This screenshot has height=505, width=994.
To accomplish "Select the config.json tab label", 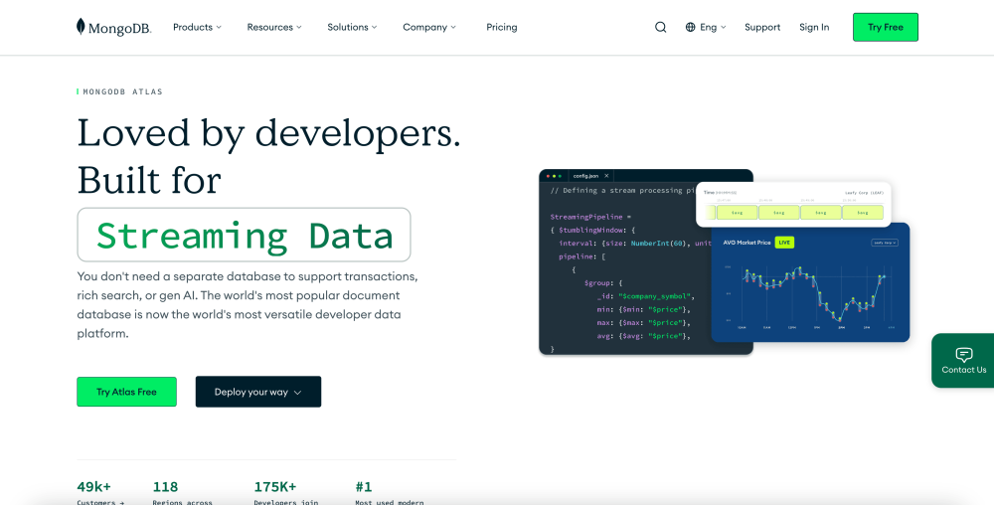I will pyautogui.click(x=585, y=176).
